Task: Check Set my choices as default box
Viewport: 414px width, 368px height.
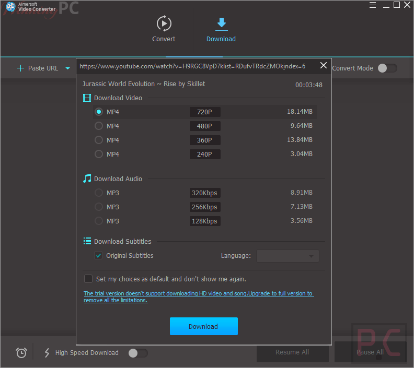Action: tap(88, 279)
